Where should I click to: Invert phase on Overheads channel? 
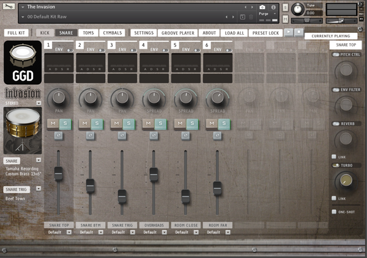(x=154, y=135)
